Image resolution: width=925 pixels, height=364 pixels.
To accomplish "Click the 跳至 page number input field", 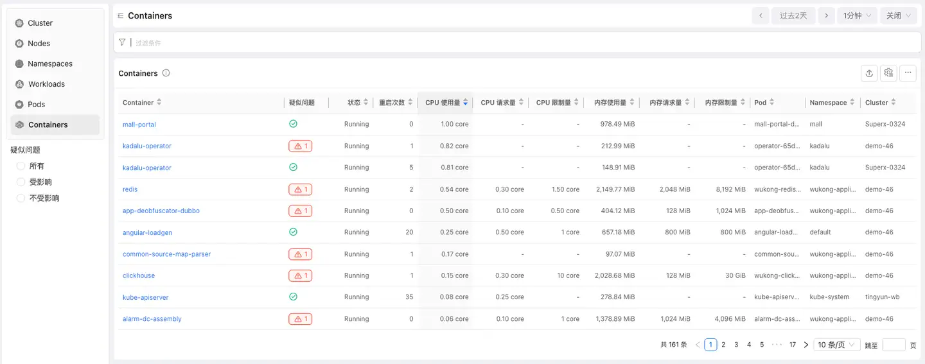I will click(x=894, y=345).
